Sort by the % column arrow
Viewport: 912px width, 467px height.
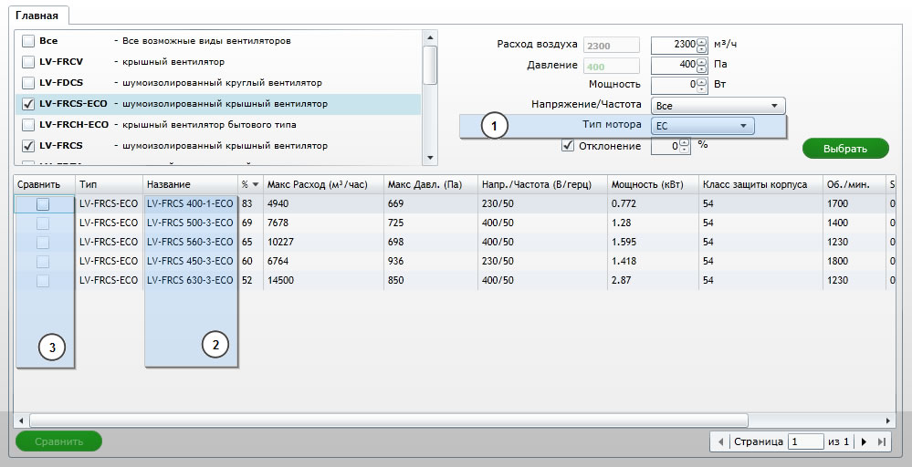255,184
